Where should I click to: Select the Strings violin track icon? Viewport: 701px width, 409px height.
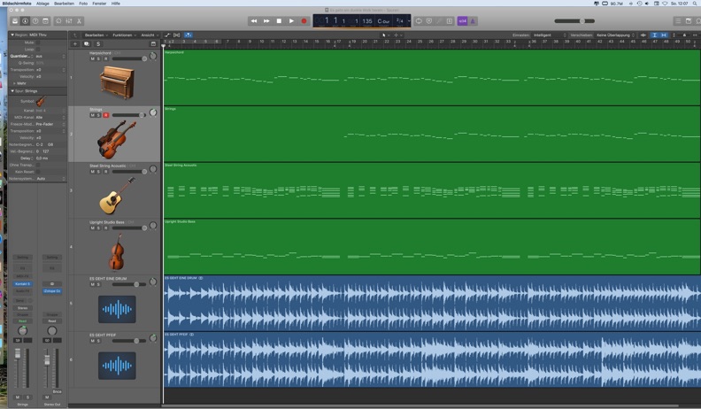(116, 140)
